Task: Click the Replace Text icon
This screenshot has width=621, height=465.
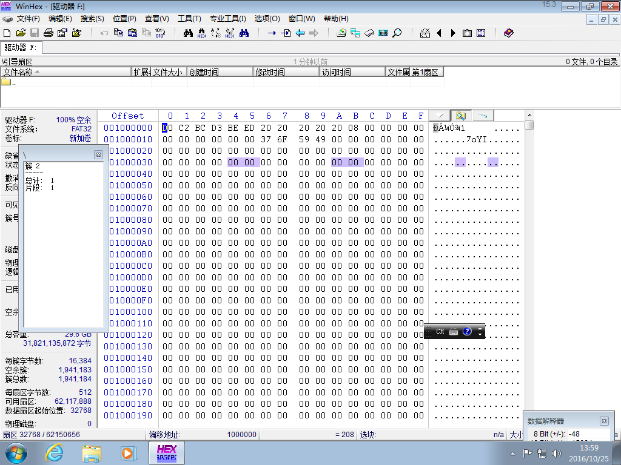Action: click(x=216, y=33)
